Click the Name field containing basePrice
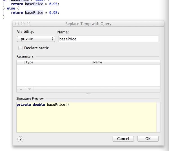Image resolution: width=169 pixels, height=151 pixels. click(x=108, y=39)
